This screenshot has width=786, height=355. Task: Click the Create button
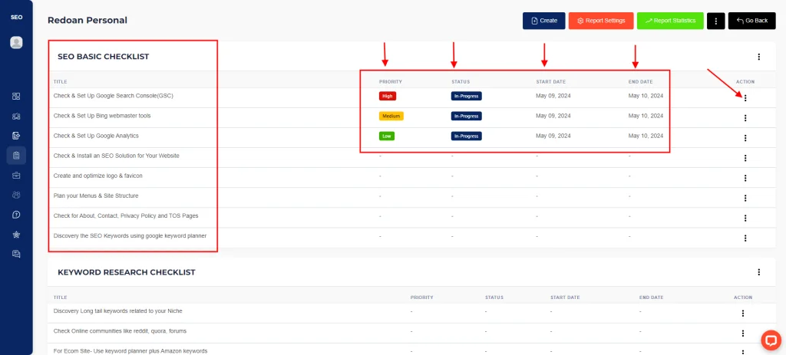(x=543, y=21)
